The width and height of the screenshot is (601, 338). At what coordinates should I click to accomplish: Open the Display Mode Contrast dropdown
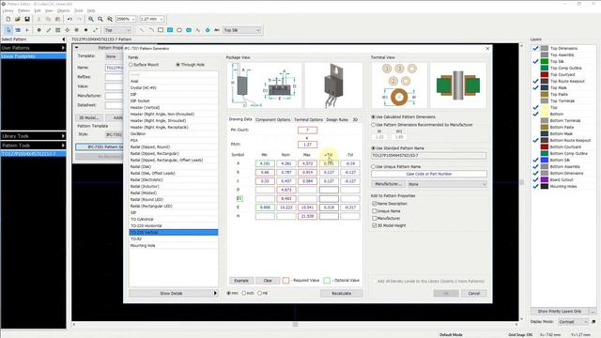tap(573, 322)
